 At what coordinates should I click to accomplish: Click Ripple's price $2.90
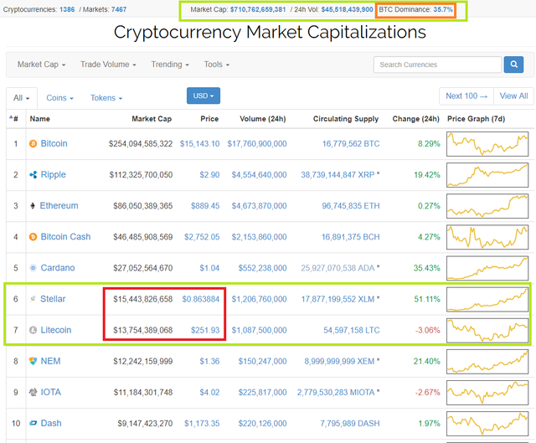(209, 175)
